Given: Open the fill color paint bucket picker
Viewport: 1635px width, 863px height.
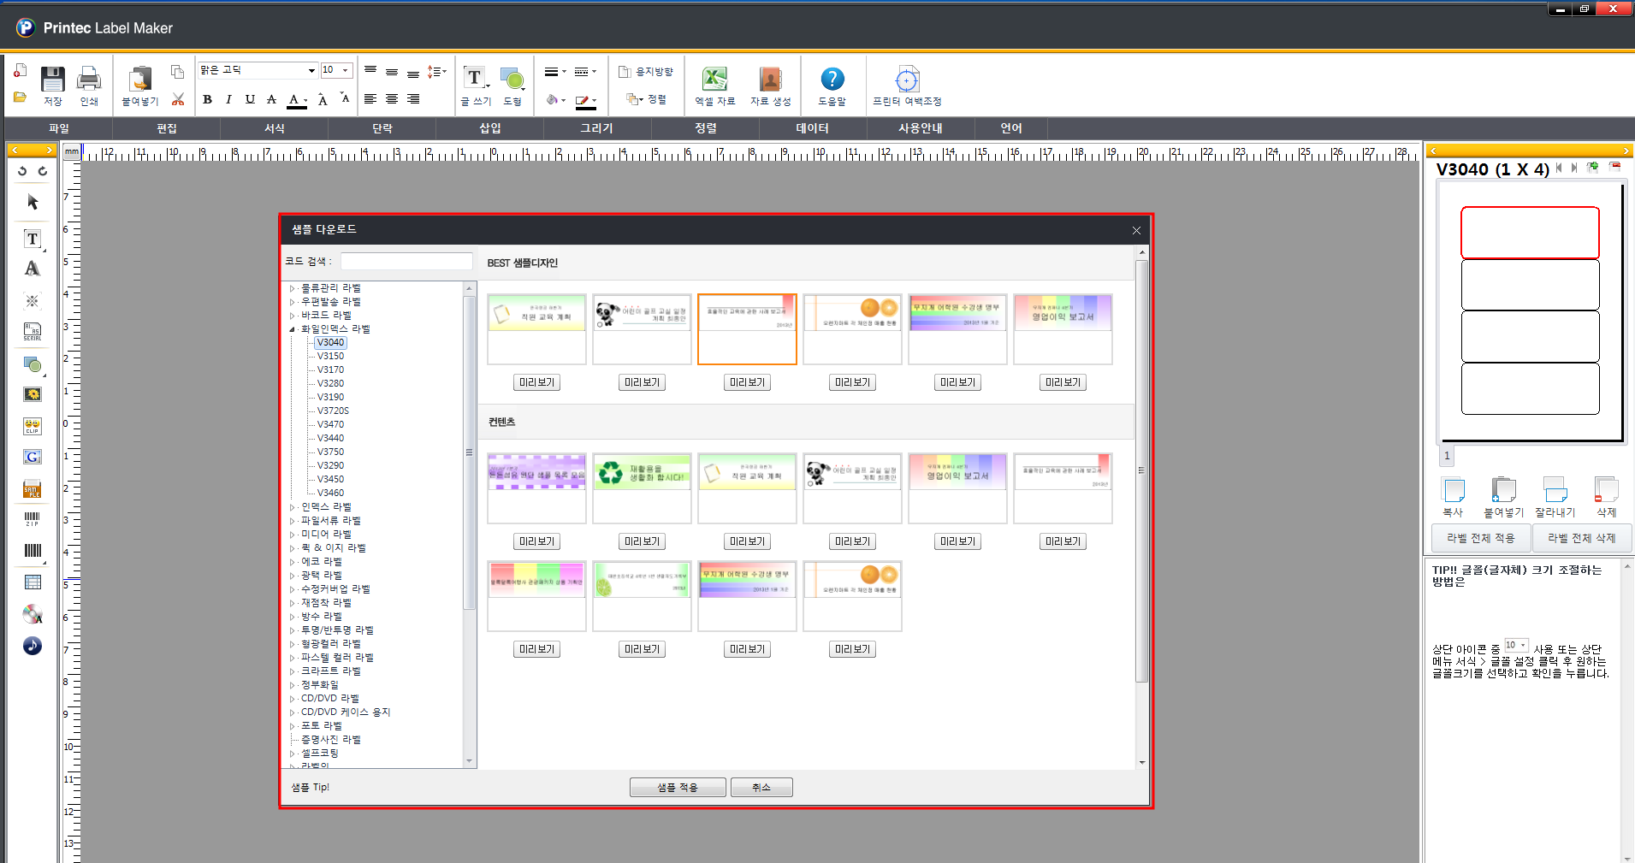Looking at the screenshot, I should pyautogui.click(x=555, y=100).
